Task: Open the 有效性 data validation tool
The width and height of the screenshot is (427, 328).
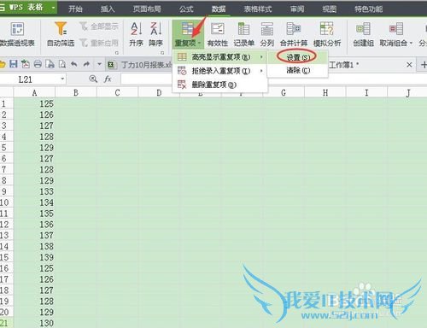Action: [218, 34]
